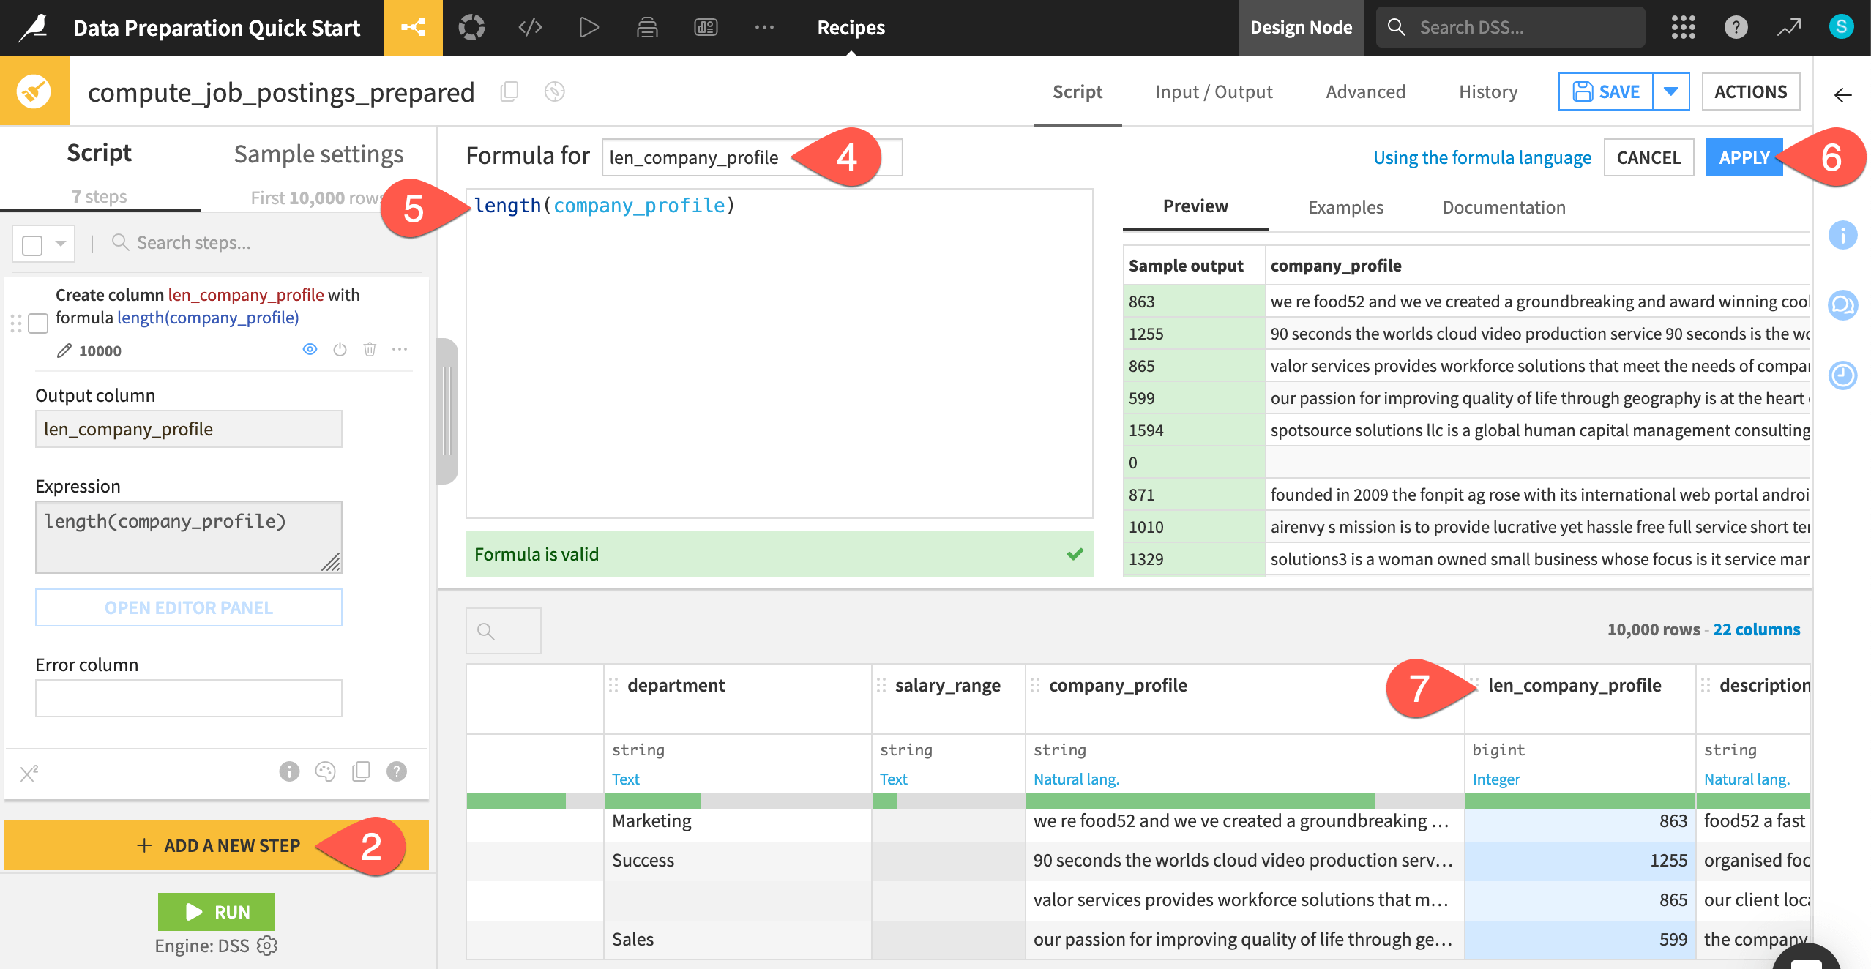The image size is (1871, 969).
Task: Open the help question mark icon
Action: [1736, 28]
